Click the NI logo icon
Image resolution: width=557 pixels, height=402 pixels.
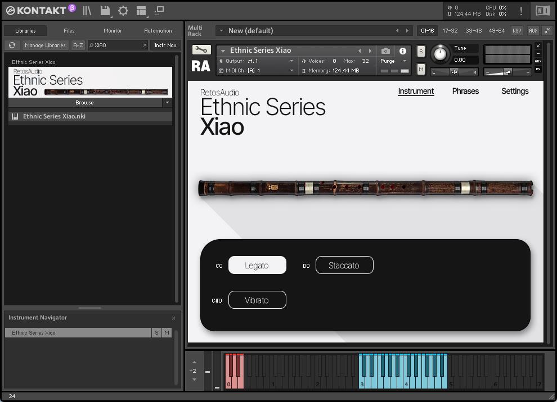coord(542,11)
